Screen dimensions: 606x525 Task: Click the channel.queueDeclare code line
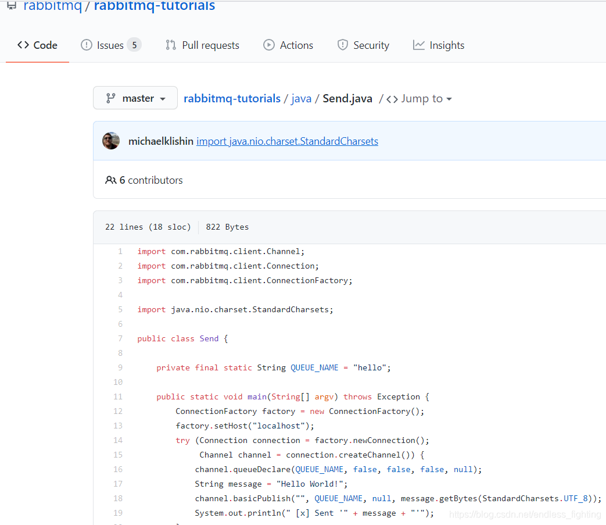(338, 469)
